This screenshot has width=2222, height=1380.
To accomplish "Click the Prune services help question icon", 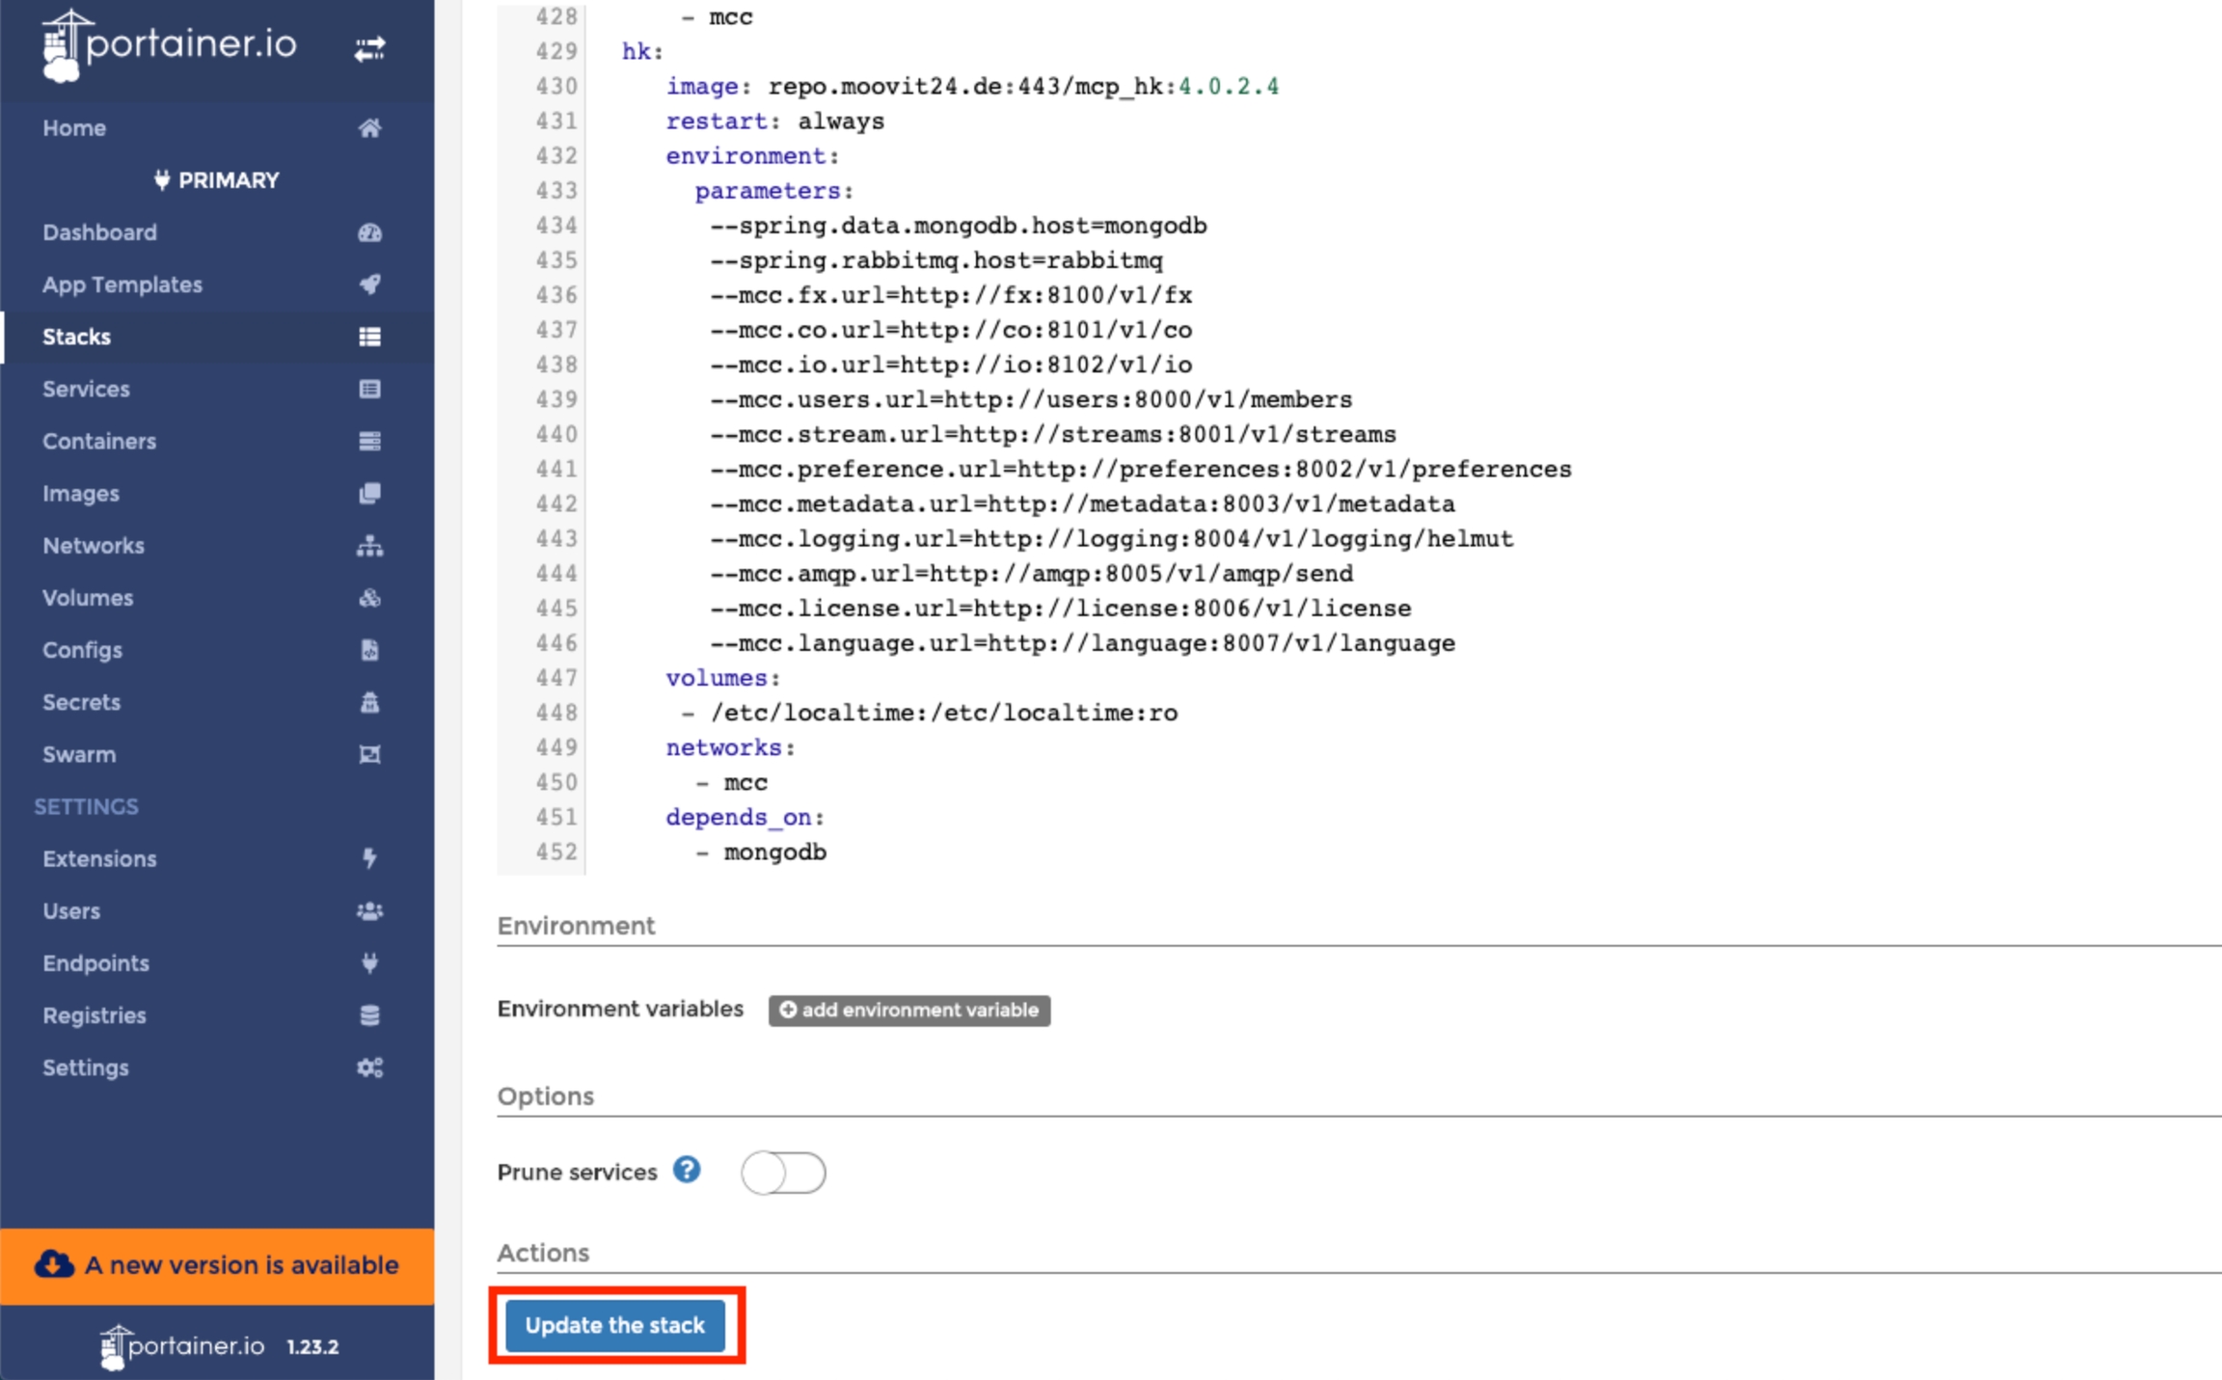I will pos(687,1170).
